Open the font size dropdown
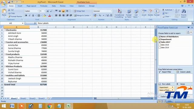The image size is (194, 109). tap(45, 11)
